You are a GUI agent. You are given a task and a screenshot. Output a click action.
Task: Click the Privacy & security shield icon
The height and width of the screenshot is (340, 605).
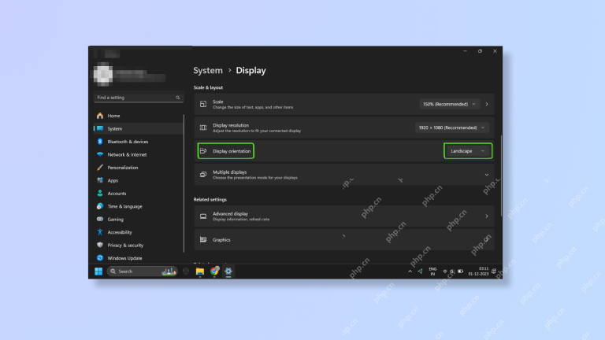point(100,245)
